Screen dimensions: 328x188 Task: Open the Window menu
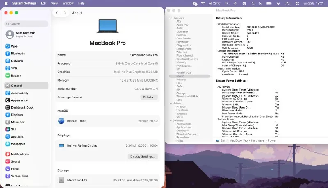68,3
